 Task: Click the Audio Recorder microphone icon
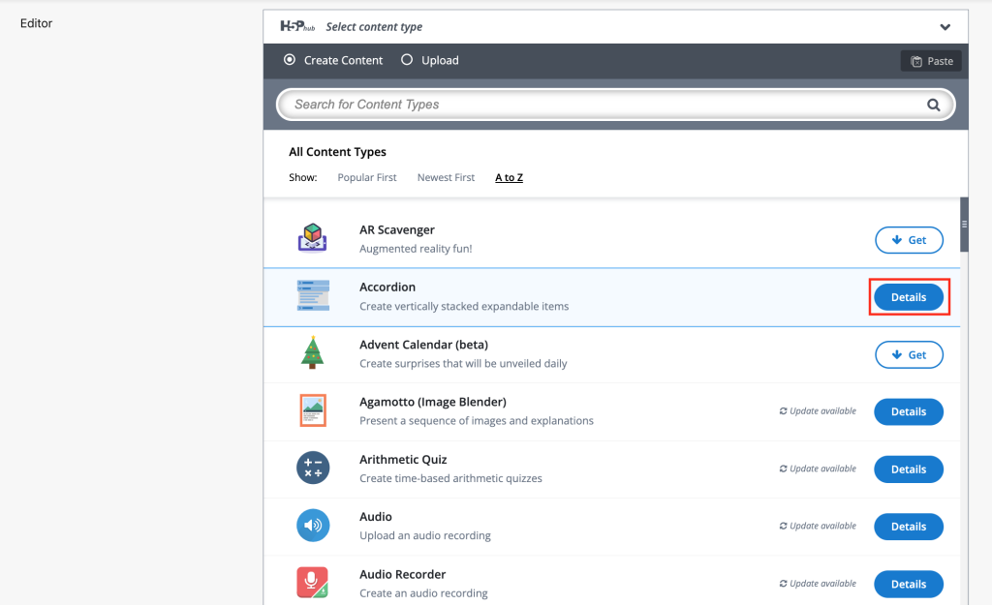pyautogui.click(x=313, y=582)
